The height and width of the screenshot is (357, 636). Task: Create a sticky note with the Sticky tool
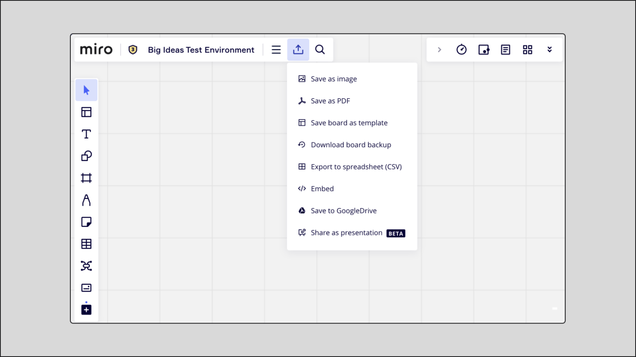tap(86, 222)
